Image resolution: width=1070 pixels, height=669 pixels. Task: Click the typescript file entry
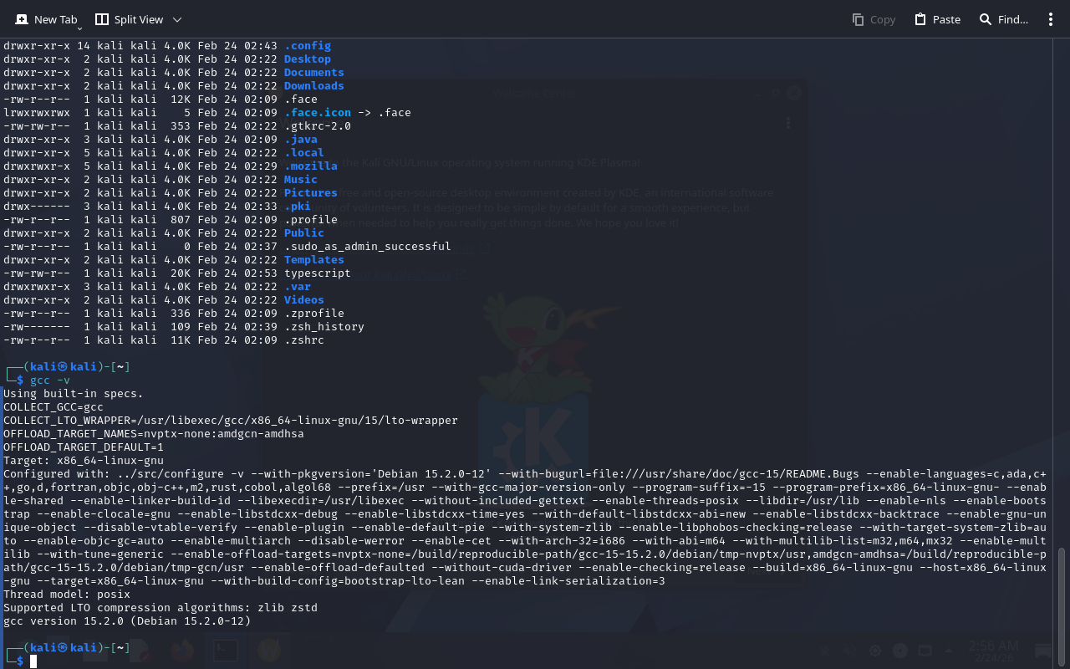pos(317,273)
